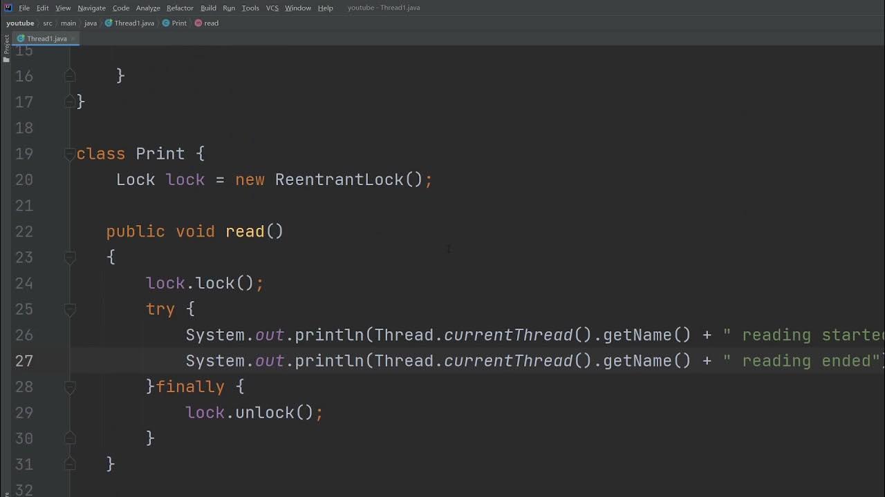Collapse read method body at line 23
This screenshot has width=885, height=497.
tap(70, 257)
